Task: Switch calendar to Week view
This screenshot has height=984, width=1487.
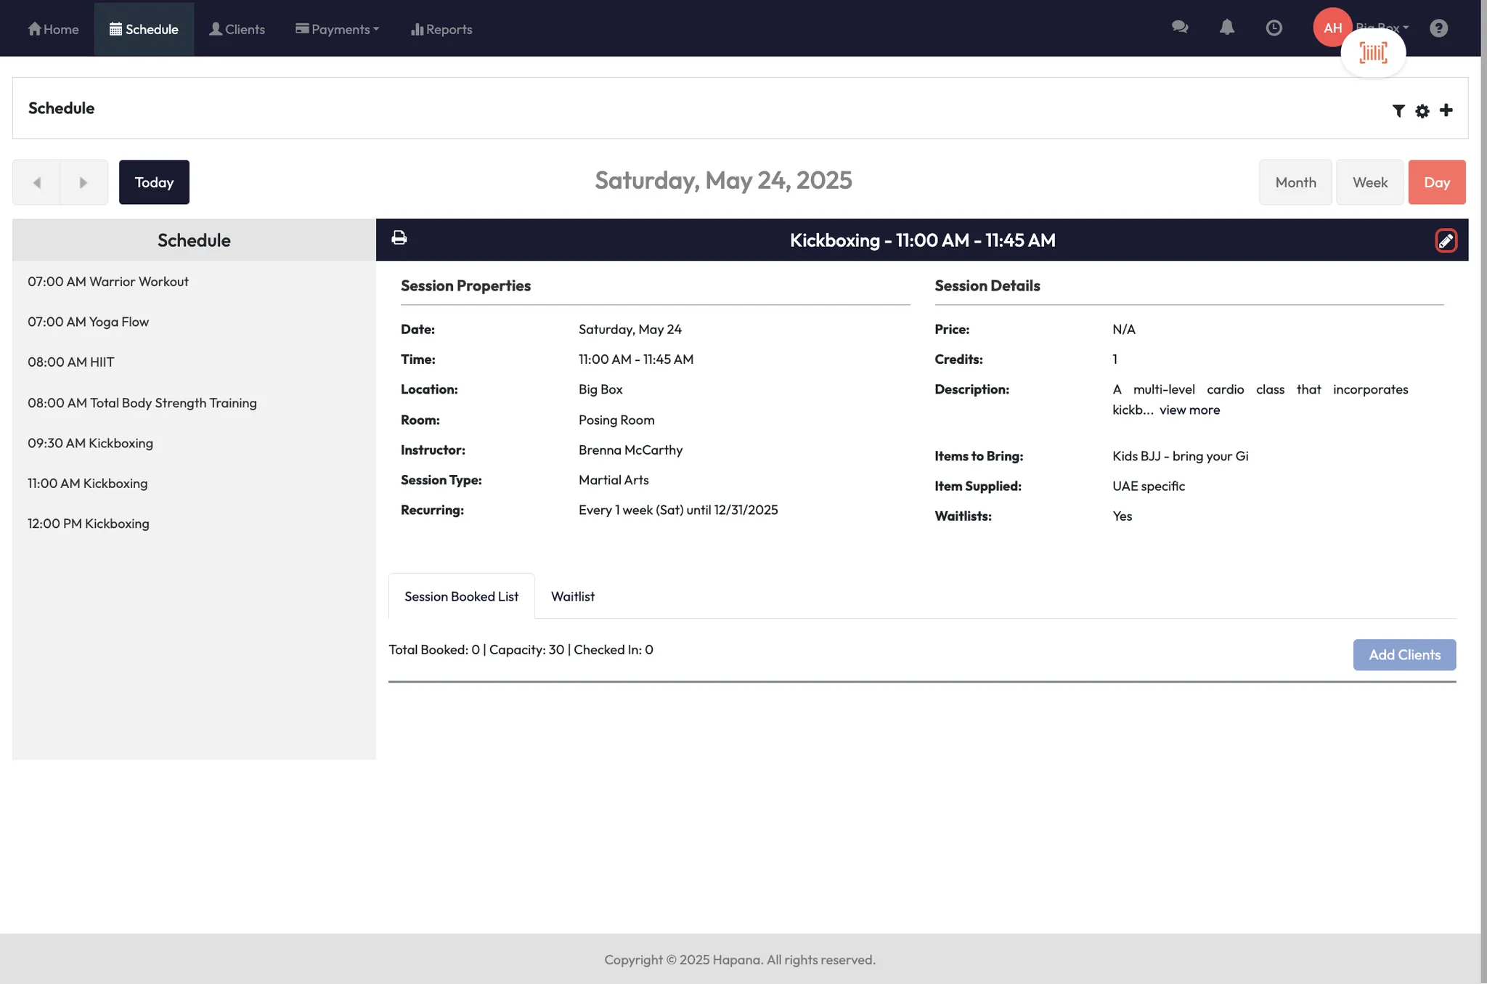Action: click(x=1369, y=182)
